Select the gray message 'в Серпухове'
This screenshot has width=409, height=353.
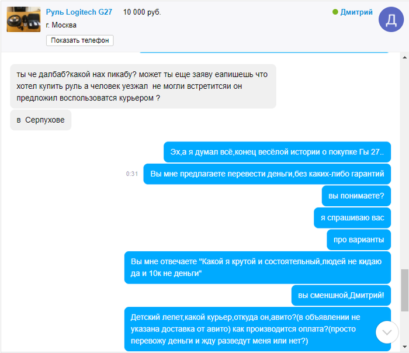click(x=41, y=120)
